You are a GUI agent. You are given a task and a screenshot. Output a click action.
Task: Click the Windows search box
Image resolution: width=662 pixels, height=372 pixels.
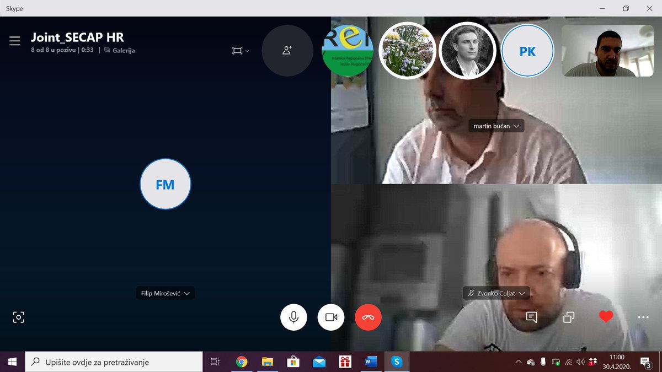(x=114, y=362)
